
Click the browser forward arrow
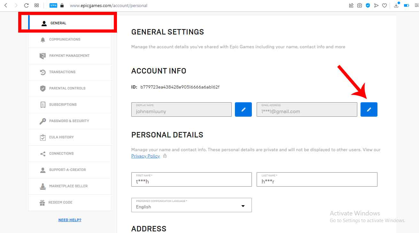pyautogui.click(x=16, y=5)
